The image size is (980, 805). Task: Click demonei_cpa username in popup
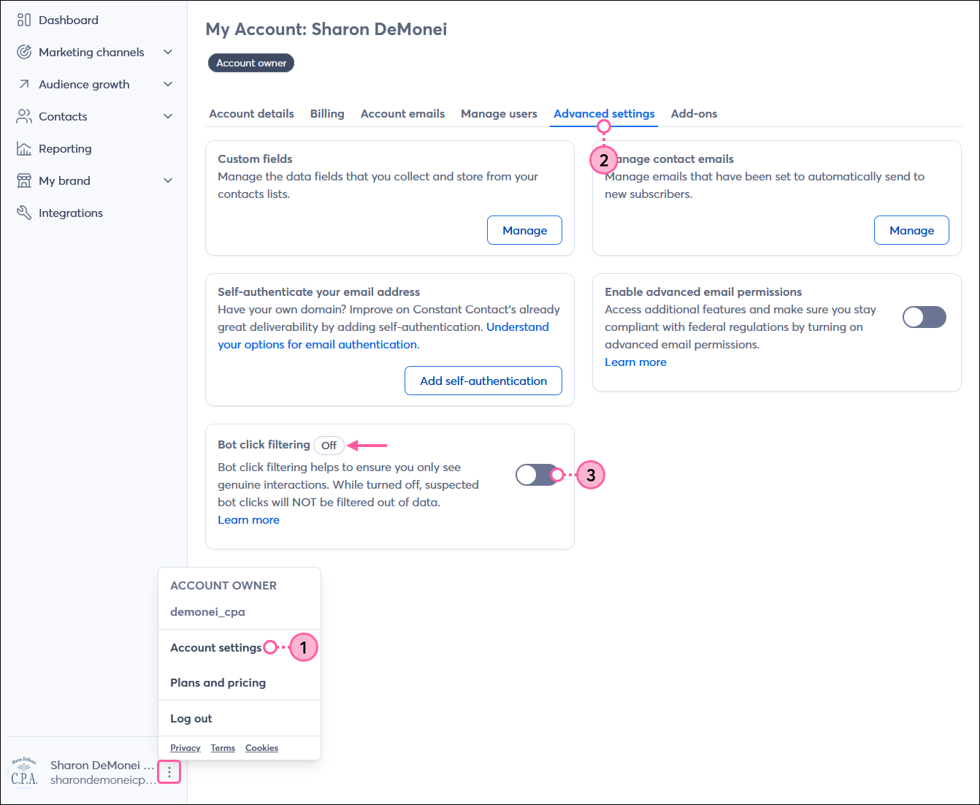pyautogui.click(x=207, y=611)
